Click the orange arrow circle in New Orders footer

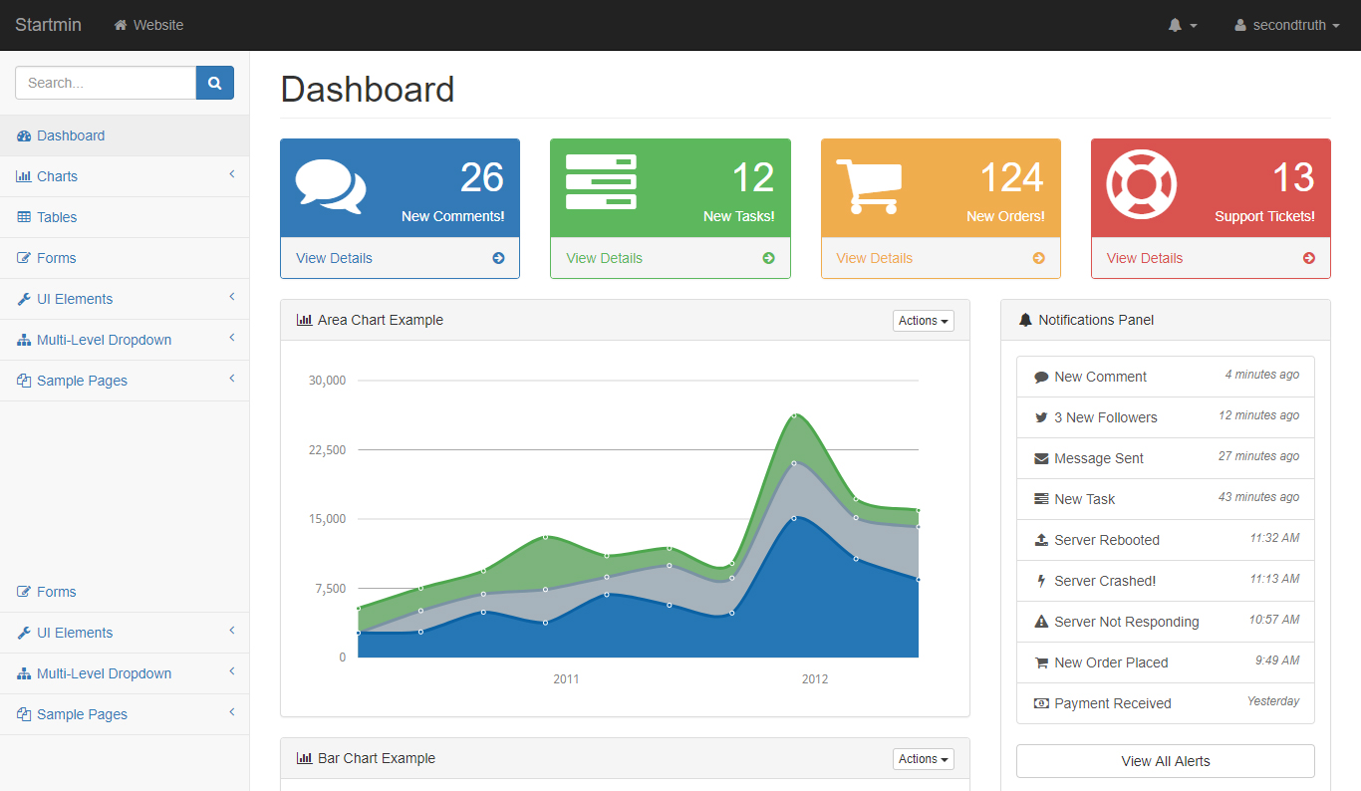coord(1039,258)
